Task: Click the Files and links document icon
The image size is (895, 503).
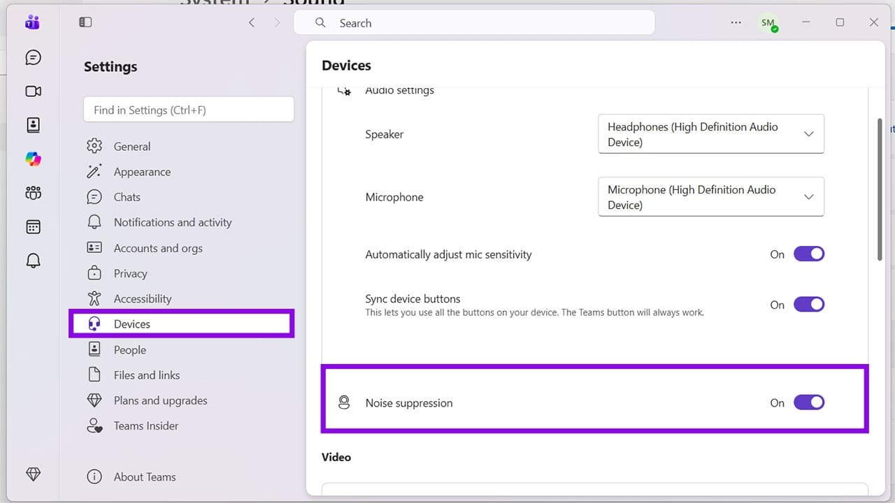Action: pyautogui.click(x=94, y=375)
